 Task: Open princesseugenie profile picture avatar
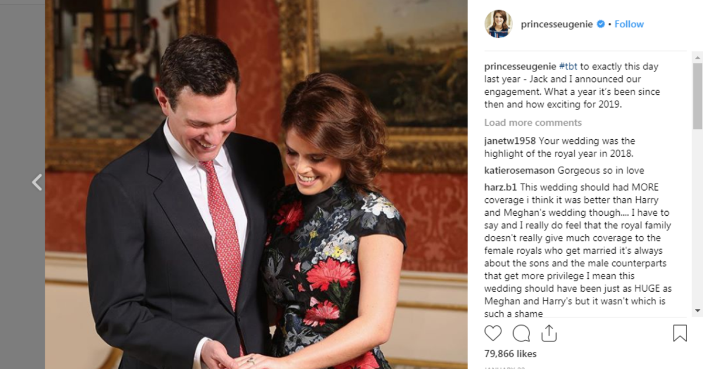coord(499,24)
